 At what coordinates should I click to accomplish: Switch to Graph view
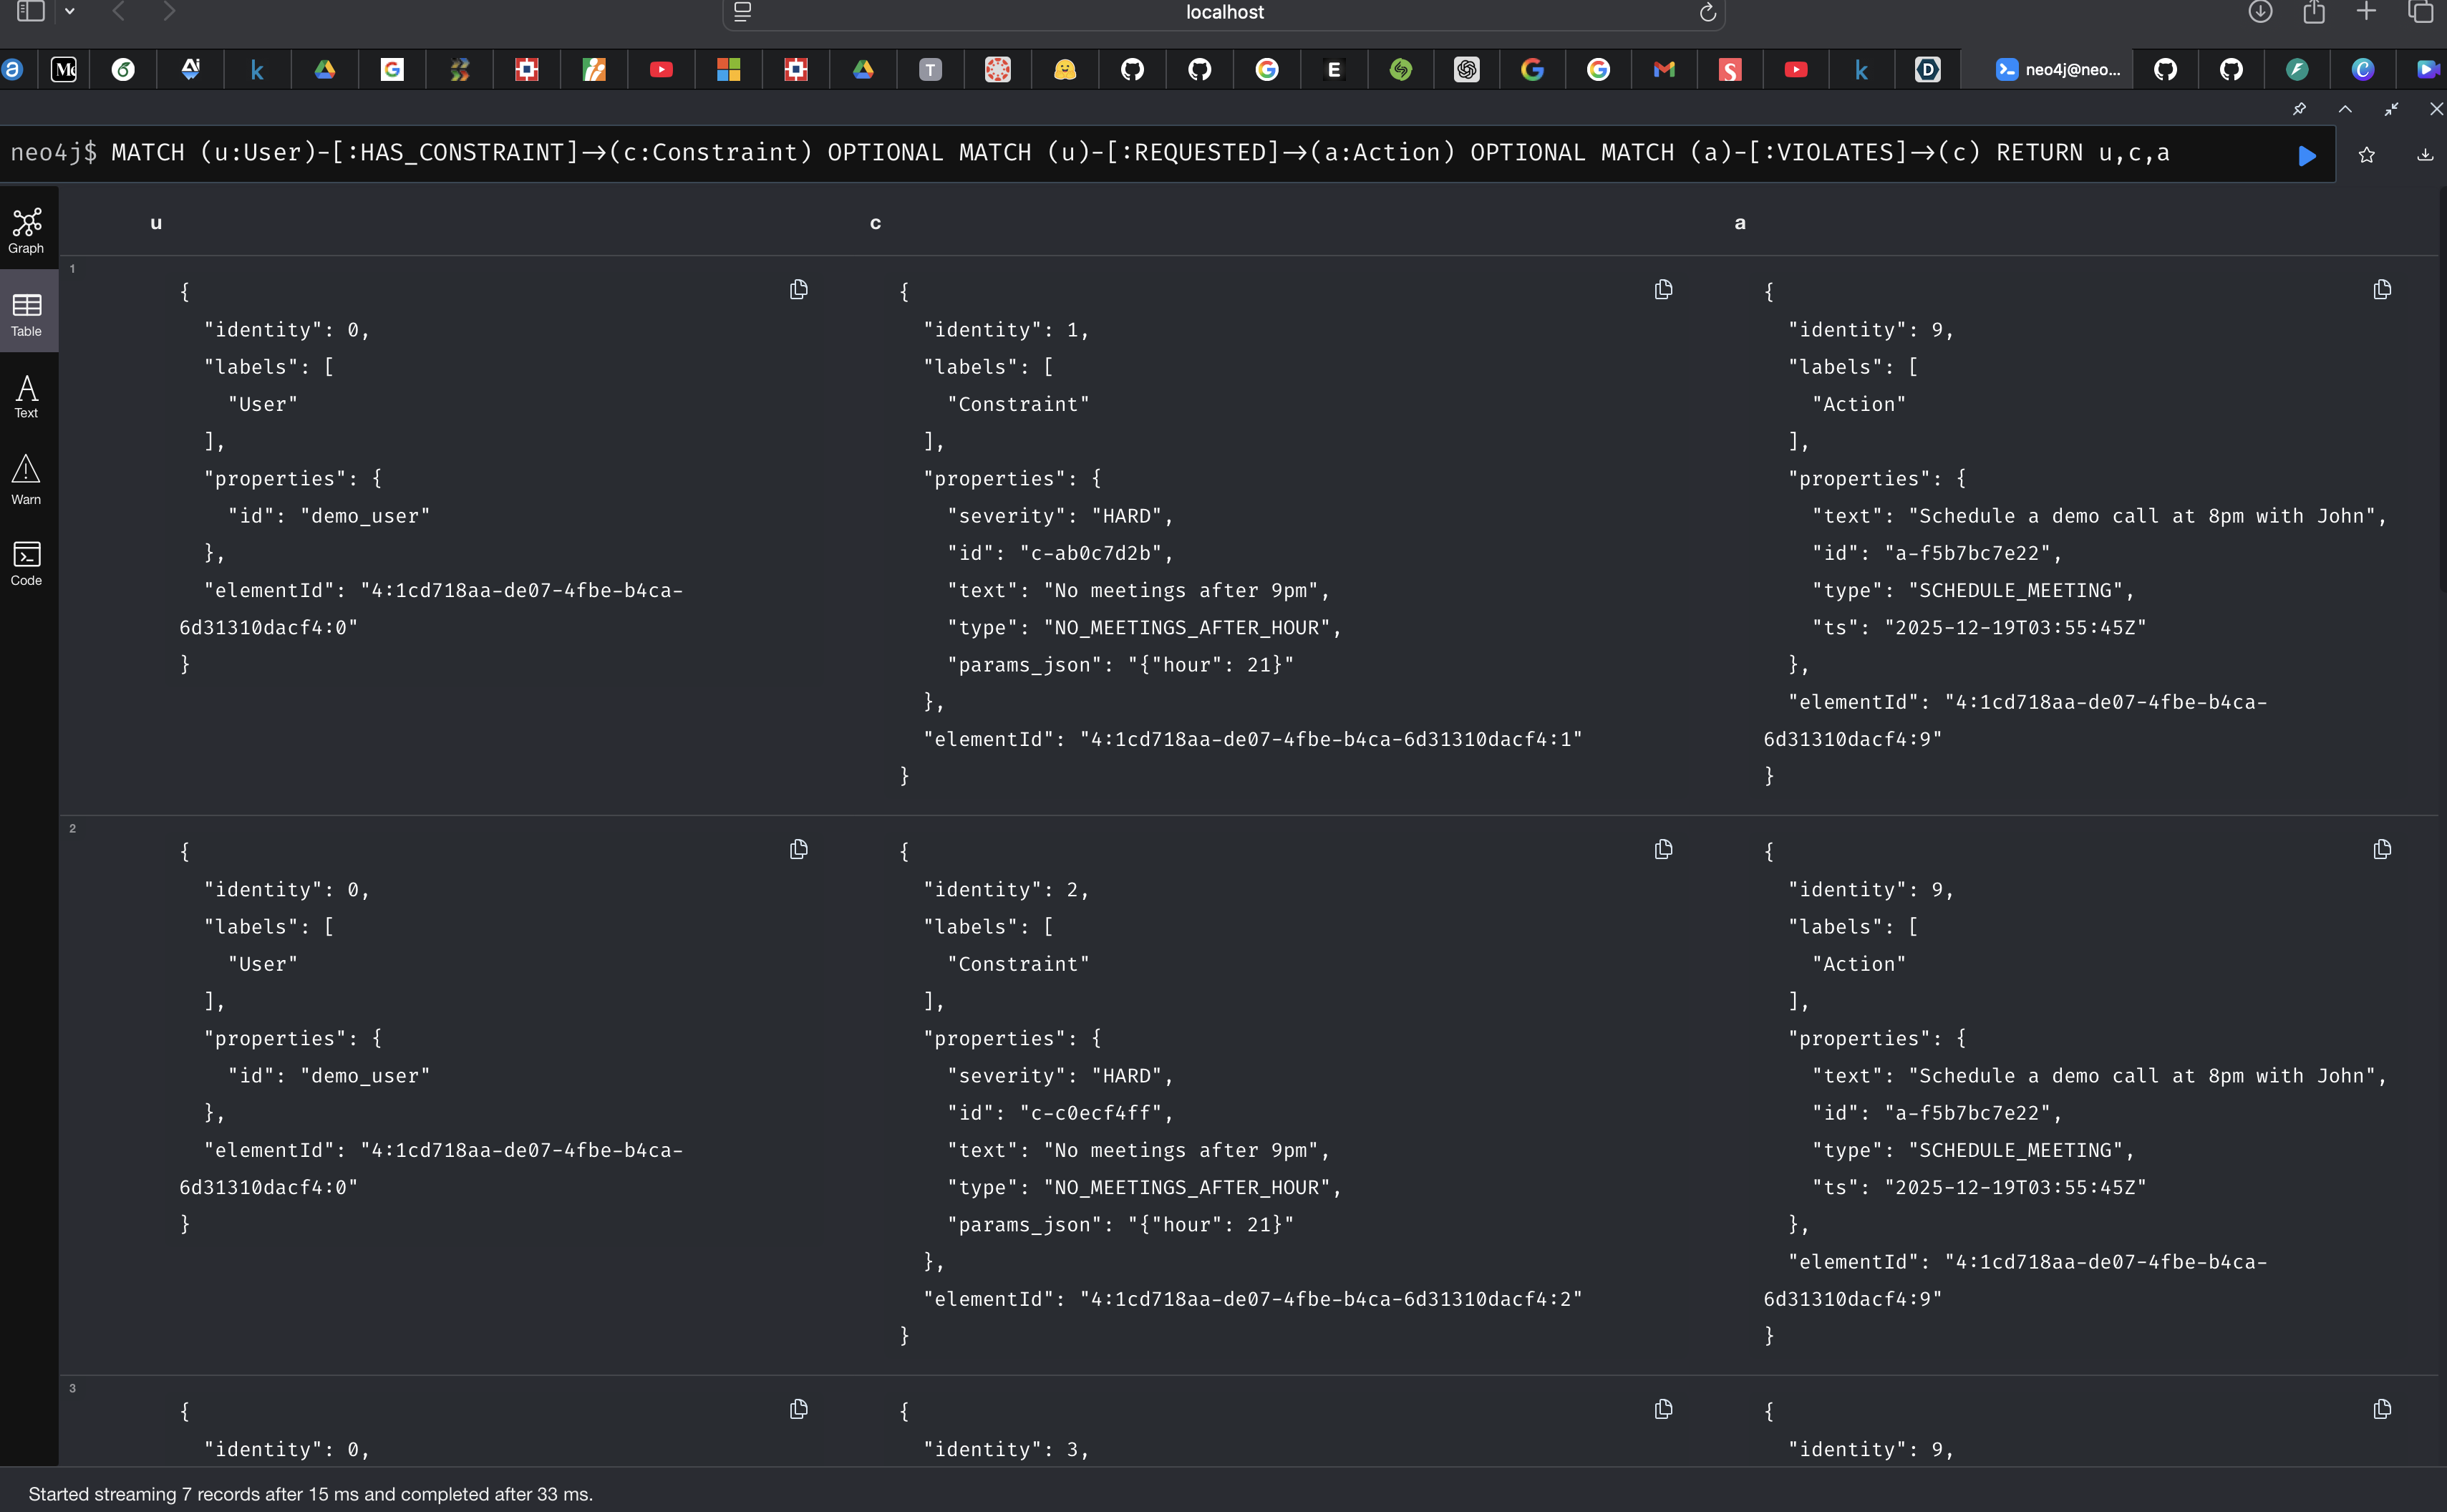[27, 230]
